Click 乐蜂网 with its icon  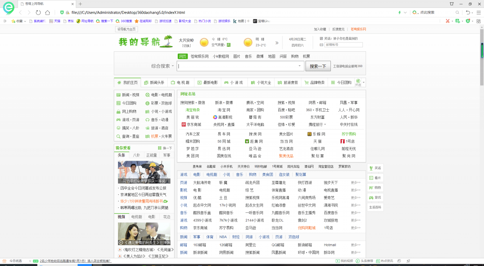coord(316,134)
